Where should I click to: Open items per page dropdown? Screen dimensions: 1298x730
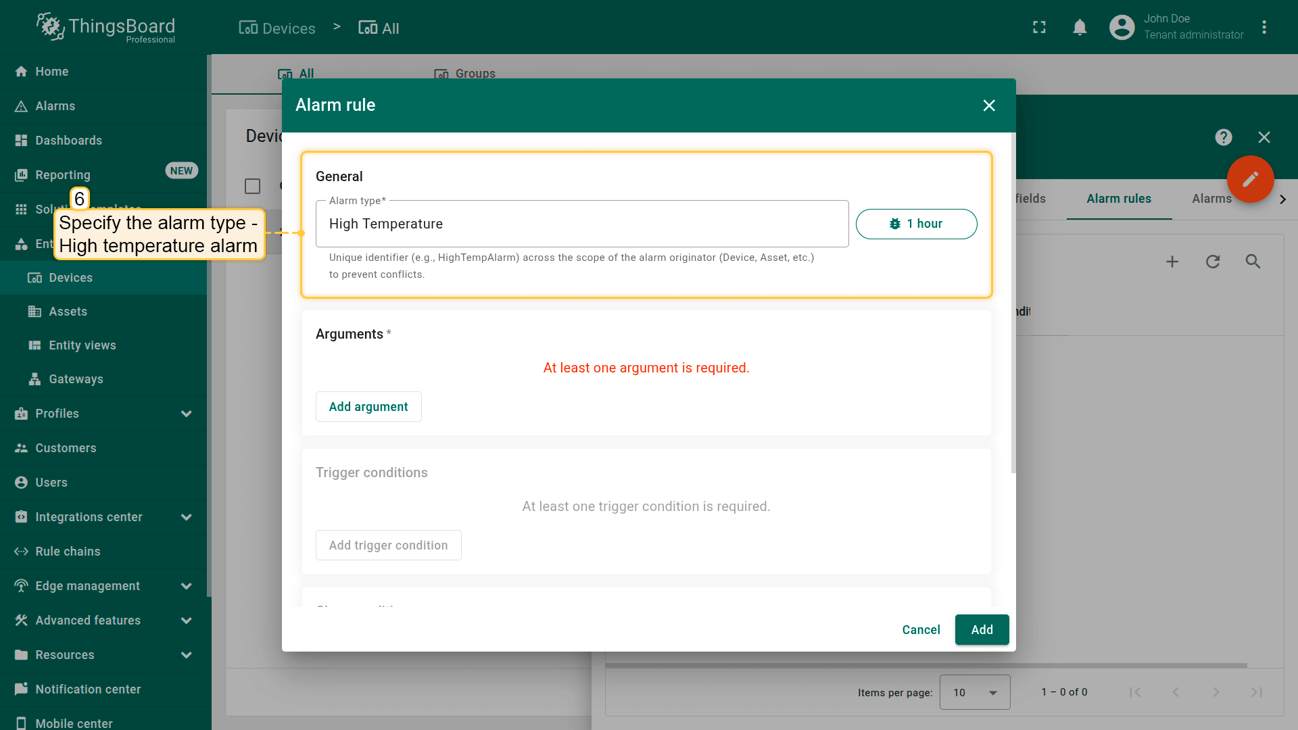[x=974, y=692]
